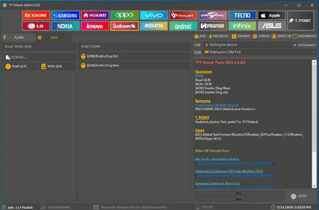The height and width of the screenshot is (210, 319).
Task: Open the Huawei brand module
Action: tap(95, 15)
